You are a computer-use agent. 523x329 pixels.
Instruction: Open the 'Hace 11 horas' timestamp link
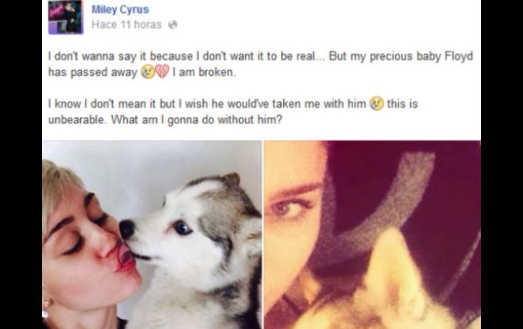point(126,24)
